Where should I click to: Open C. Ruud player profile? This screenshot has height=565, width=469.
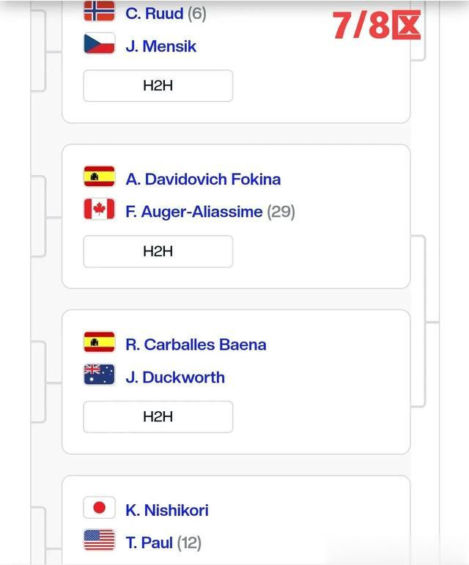pos(154,14)
